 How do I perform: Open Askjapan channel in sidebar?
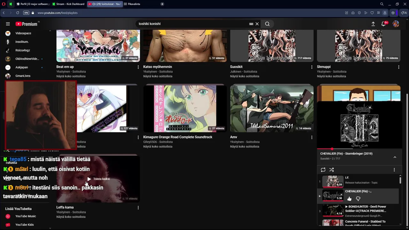point(22,67)
